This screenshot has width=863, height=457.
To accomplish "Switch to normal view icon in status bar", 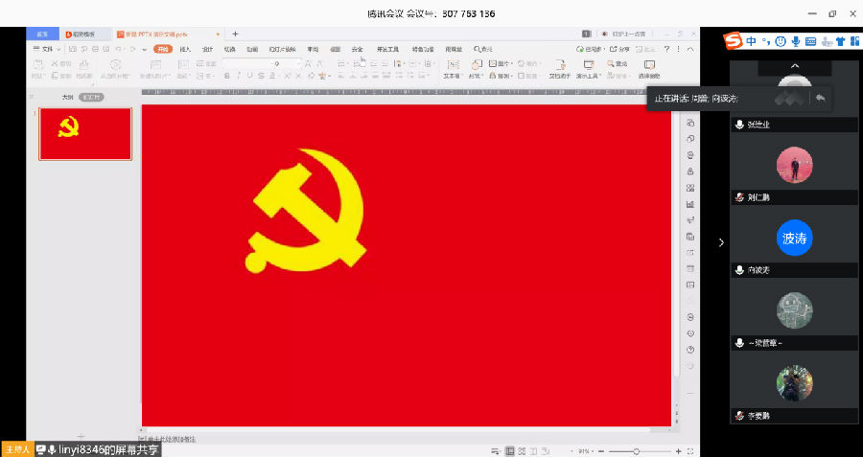I will click(x=510, y=451).
